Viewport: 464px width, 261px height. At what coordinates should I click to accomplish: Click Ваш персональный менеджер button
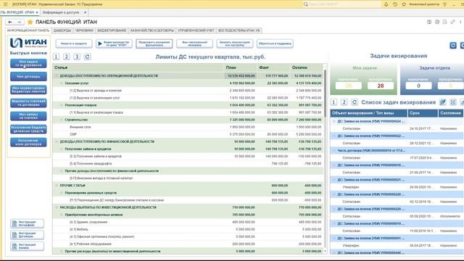[x=195, y=43]
